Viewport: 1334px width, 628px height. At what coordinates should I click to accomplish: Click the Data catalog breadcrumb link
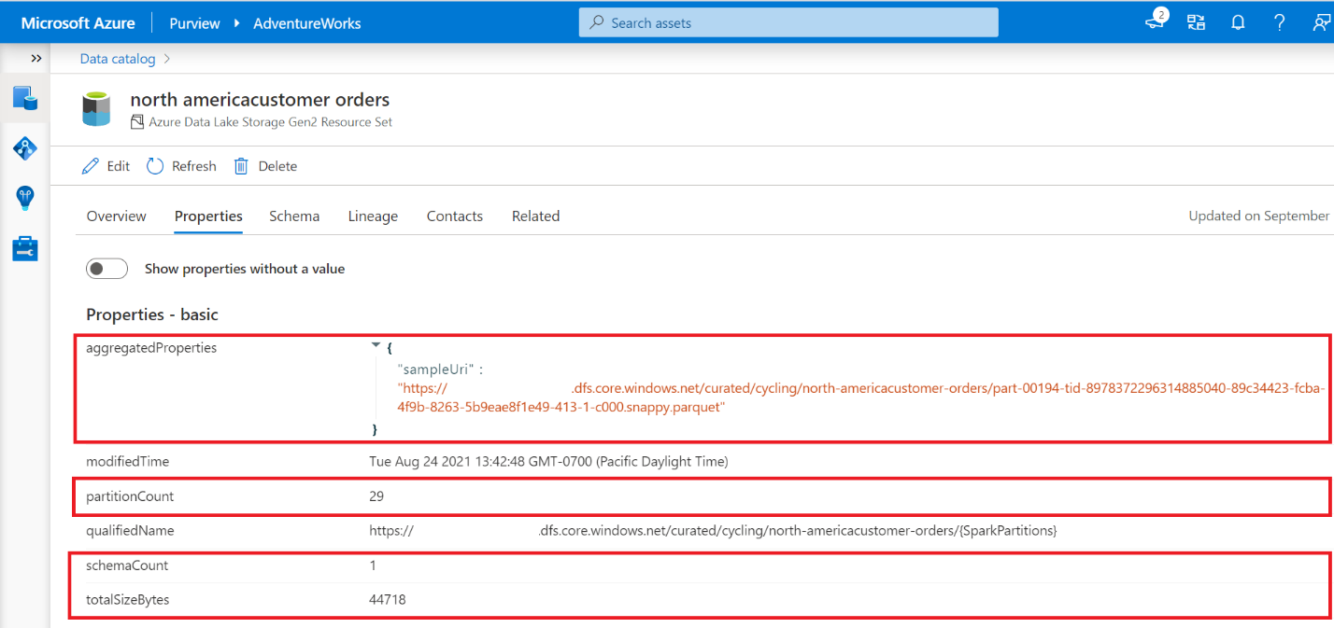coord(118,58)
